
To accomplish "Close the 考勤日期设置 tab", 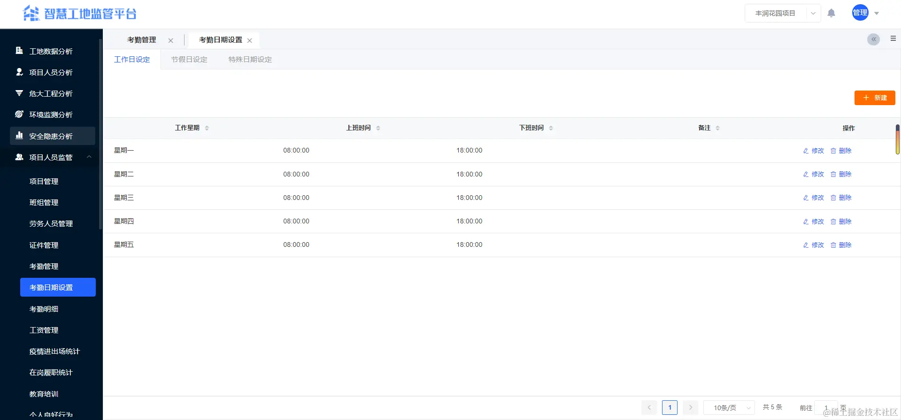I will (250, 40).
